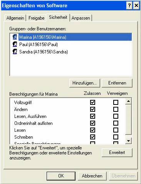Image resolution: width=141 pixels, height=184 pixels.
Task: Open the Freigabe tab
Action: point(37,18)
